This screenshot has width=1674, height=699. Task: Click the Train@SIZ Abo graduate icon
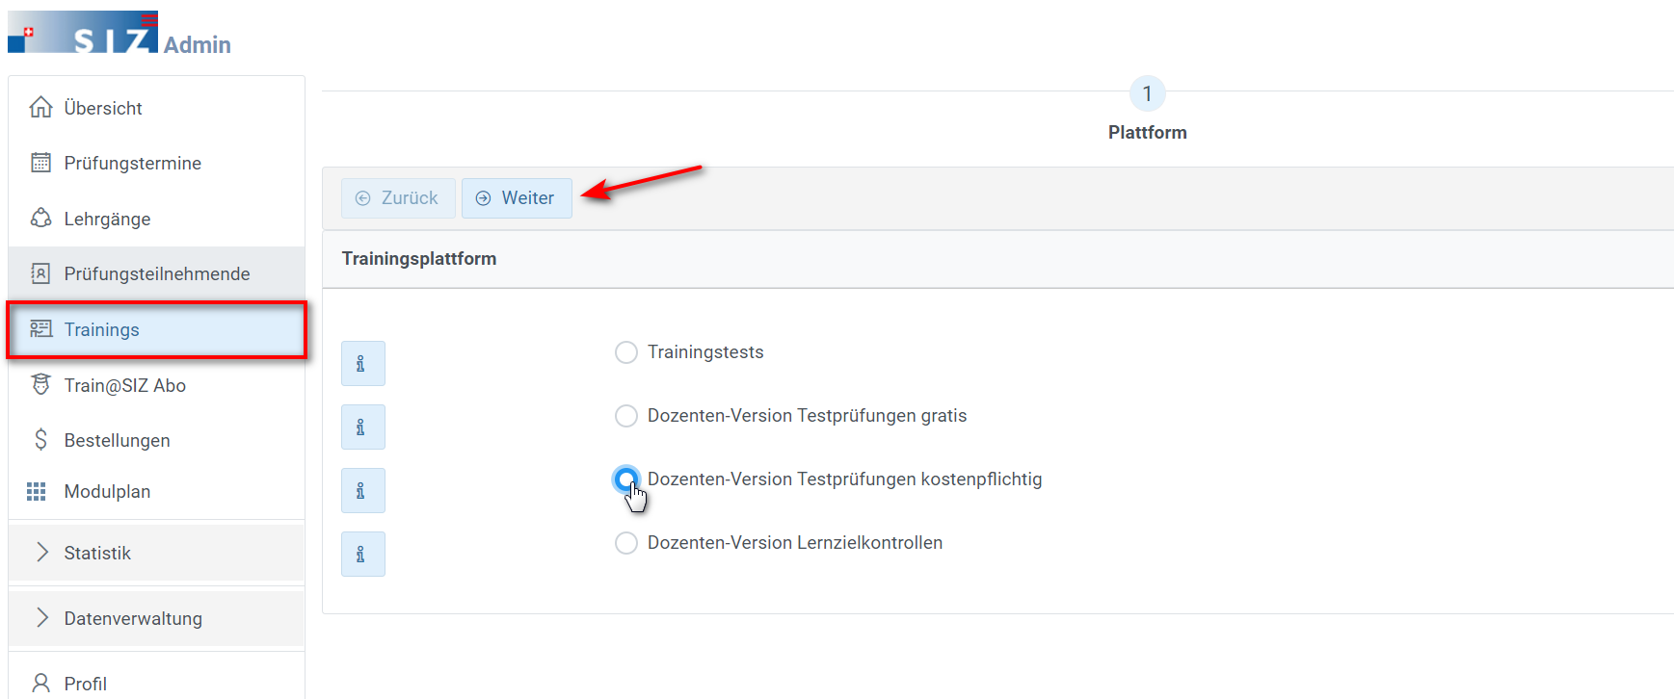click(40, 384)
